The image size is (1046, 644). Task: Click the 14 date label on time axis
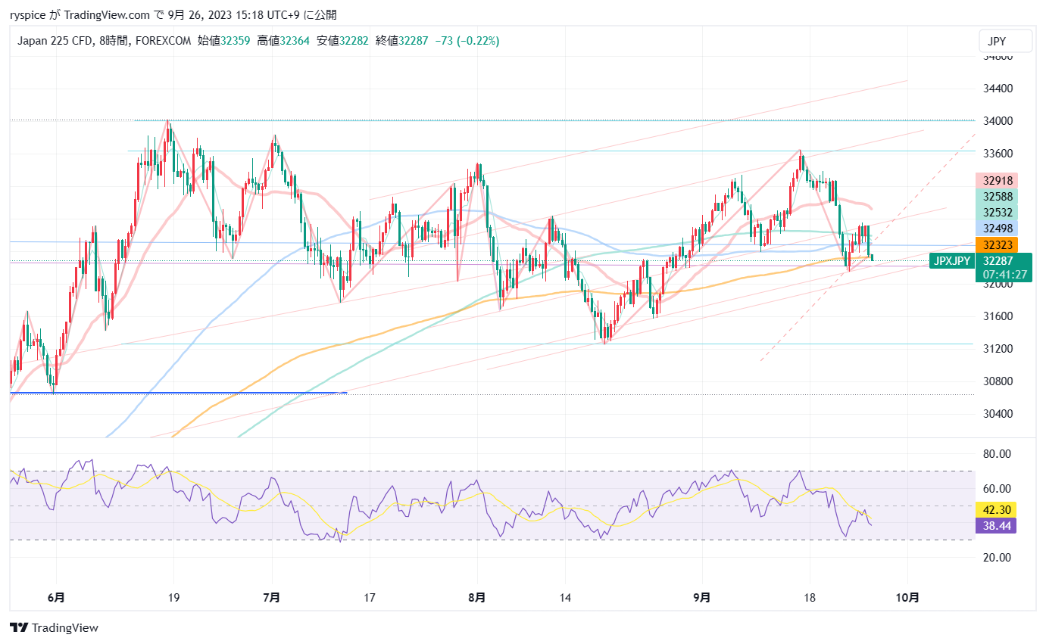(565, 598)
